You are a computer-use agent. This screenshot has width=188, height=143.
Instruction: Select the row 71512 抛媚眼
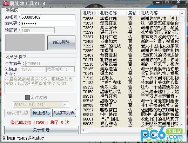[x=130, y=78]
